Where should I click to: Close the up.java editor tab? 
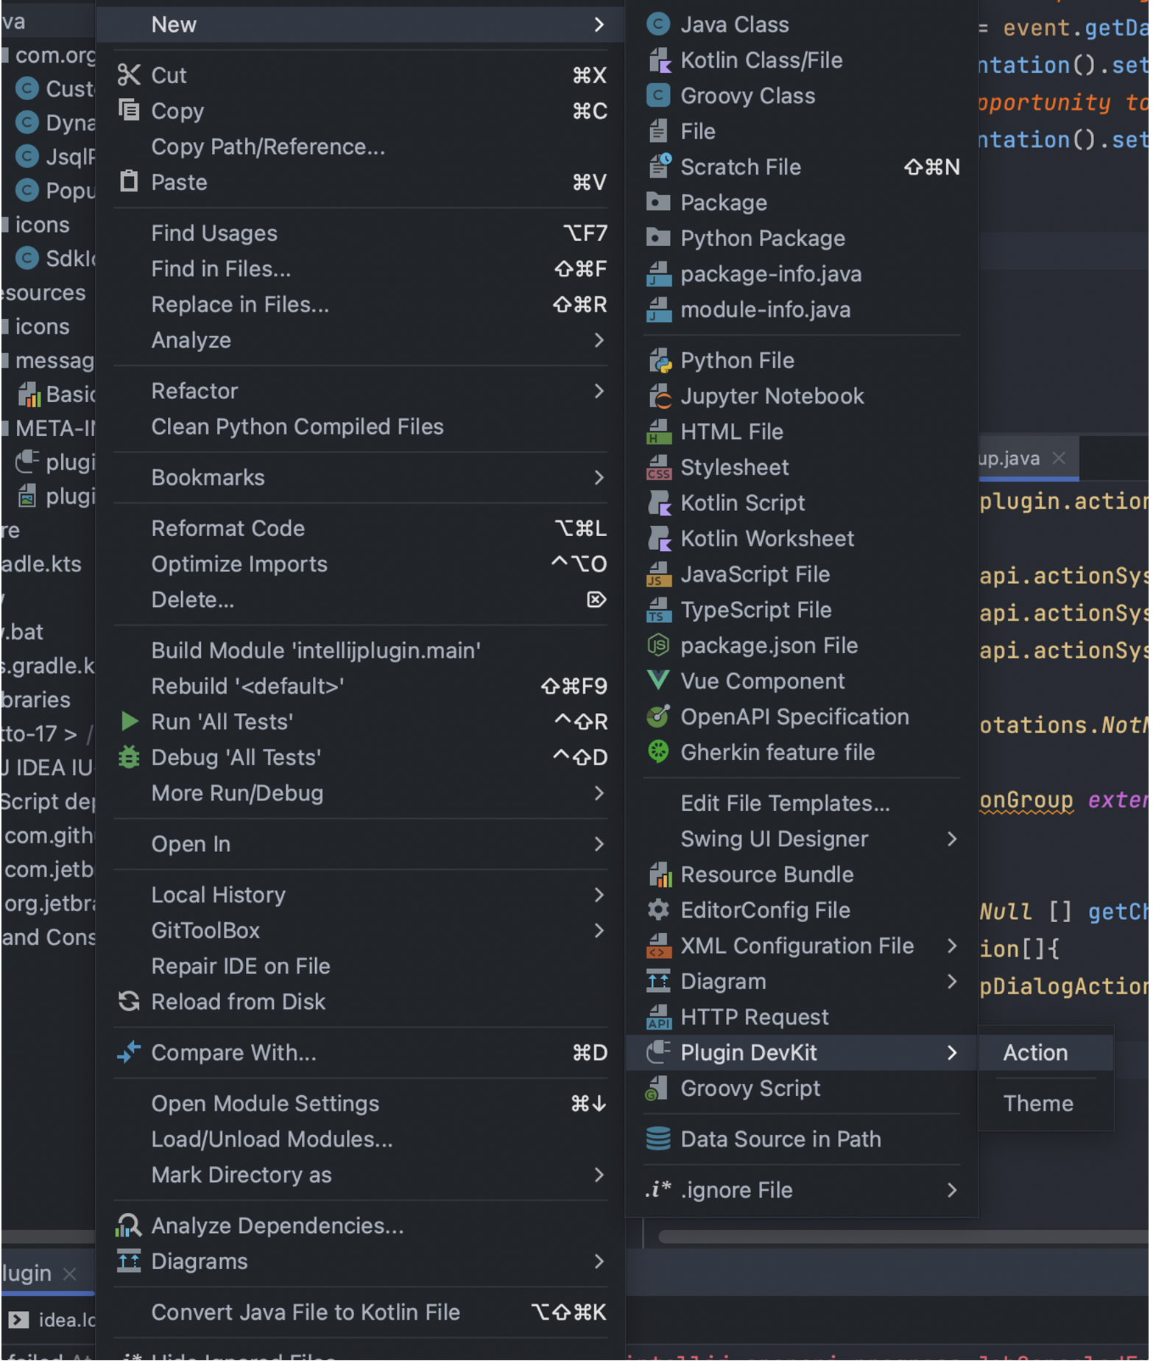pos(1059,458)
